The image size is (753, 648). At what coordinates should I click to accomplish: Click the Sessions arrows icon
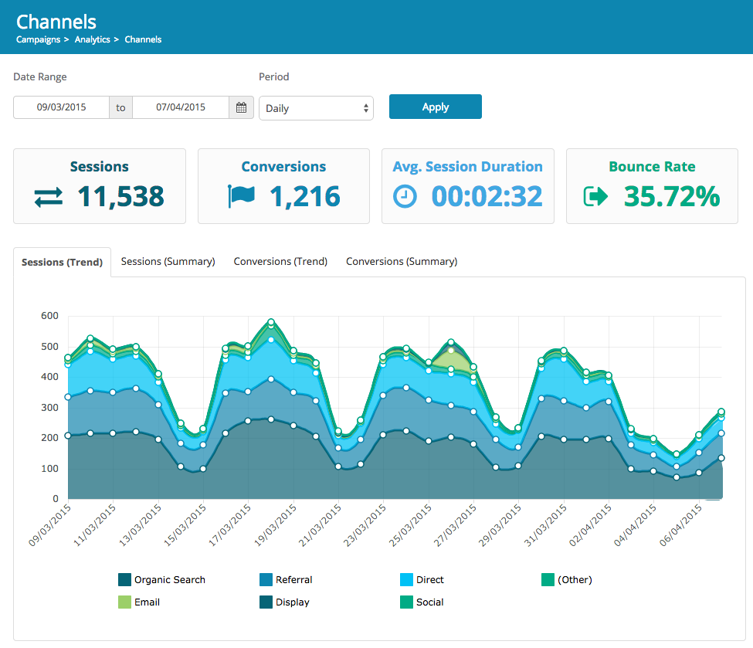(x=49, y=198)
